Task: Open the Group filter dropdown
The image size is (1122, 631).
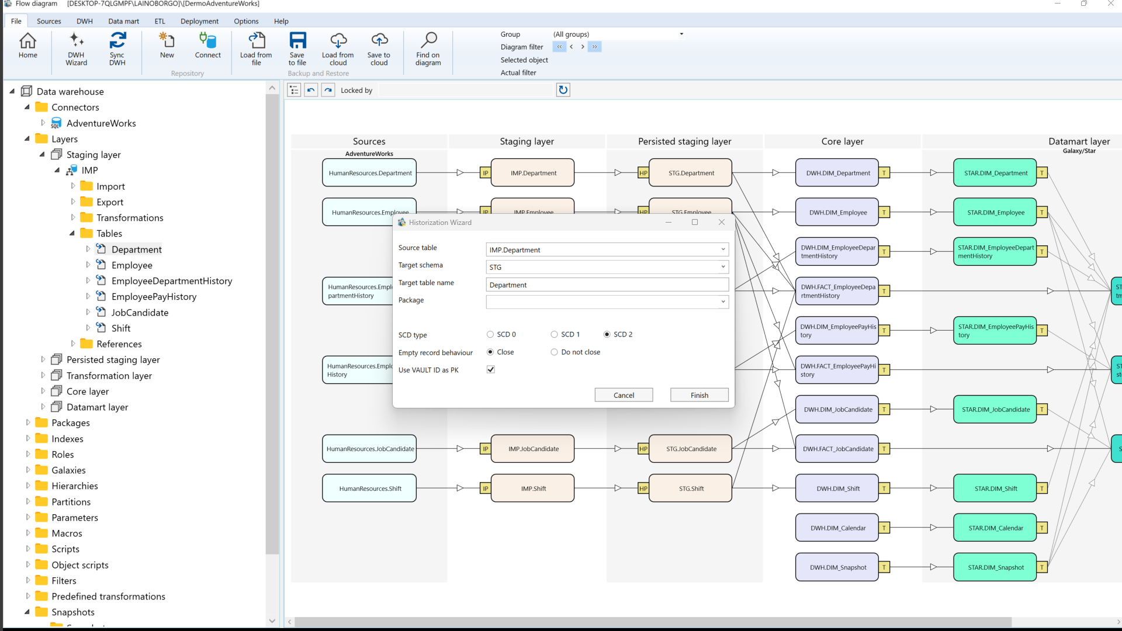Action: tap(681, 34)
